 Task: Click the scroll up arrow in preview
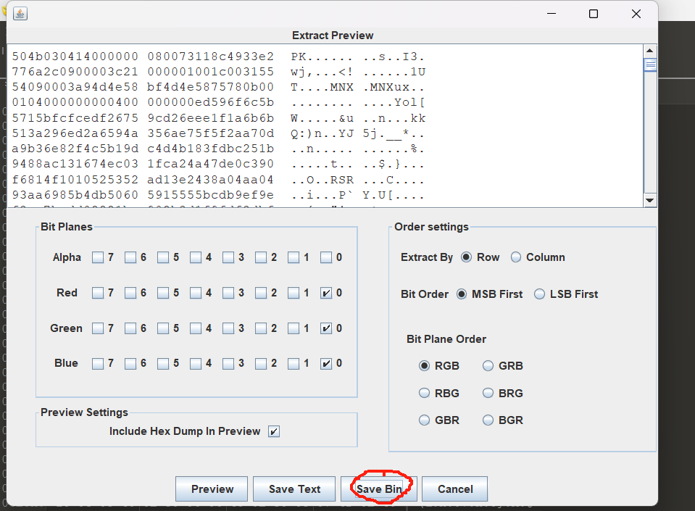(650, 51)
